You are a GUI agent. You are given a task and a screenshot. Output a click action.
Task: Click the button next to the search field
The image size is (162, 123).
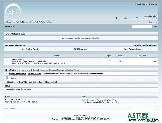pyautogui.click(x=156, y=26)
